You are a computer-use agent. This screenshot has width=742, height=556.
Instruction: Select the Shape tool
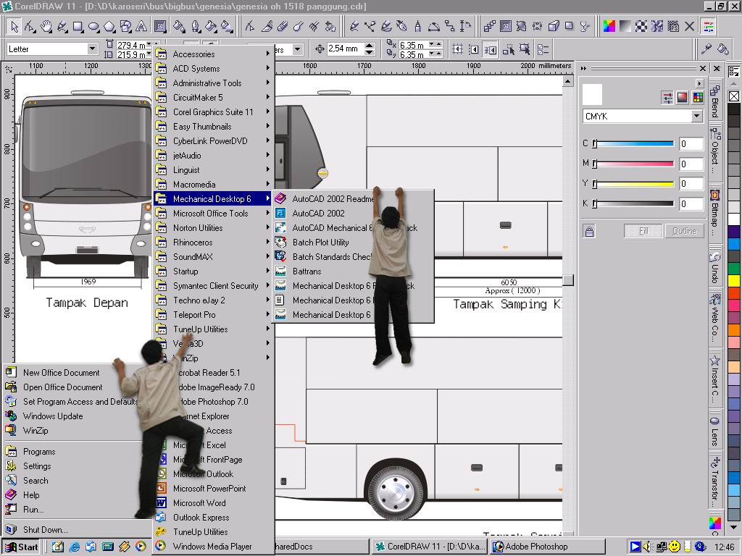tap(30, 27)
